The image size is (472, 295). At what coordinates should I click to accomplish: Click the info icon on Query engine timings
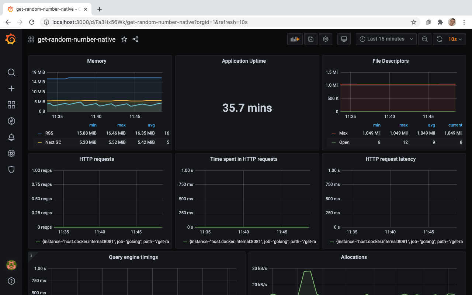31,255
